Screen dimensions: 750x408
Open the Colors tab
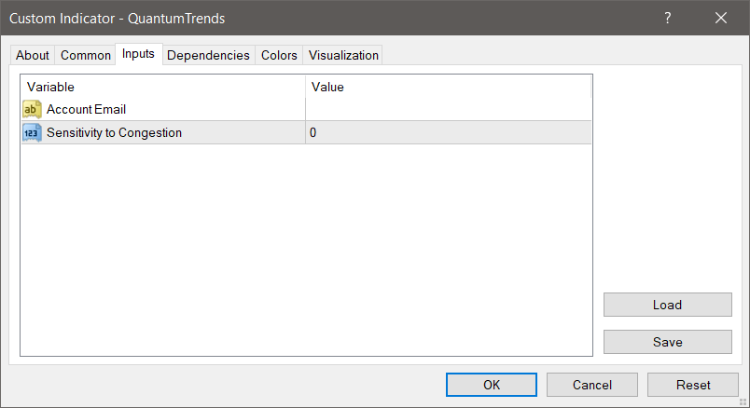[279, 55]
